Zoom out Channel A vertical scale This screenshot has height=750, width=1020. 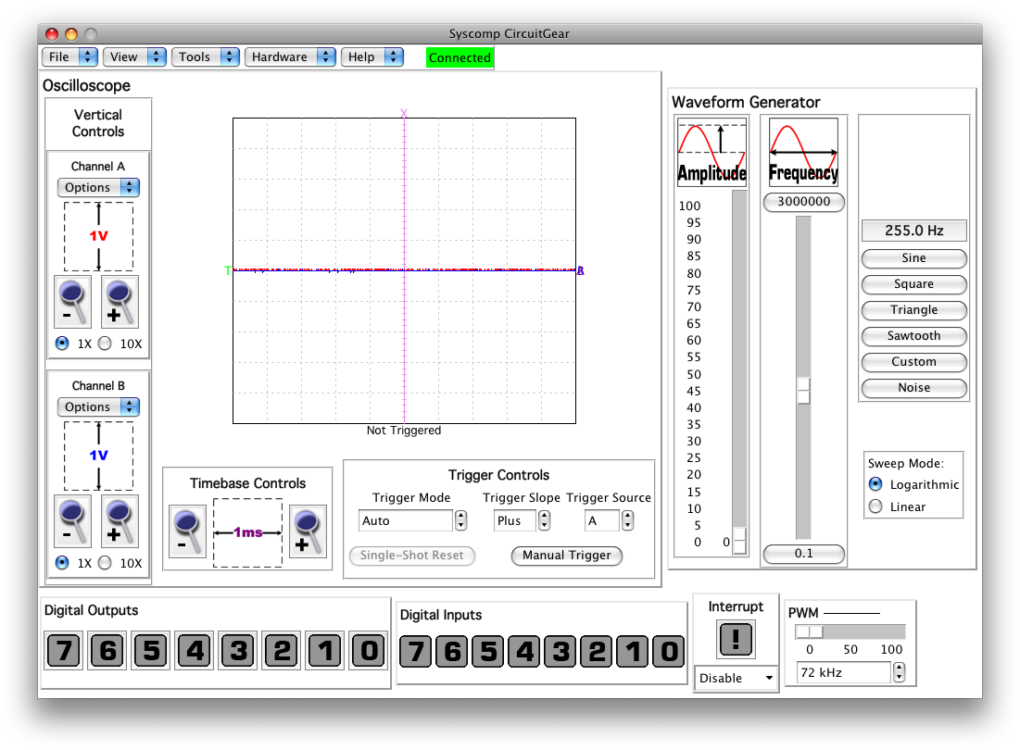(x=73, y=302)
